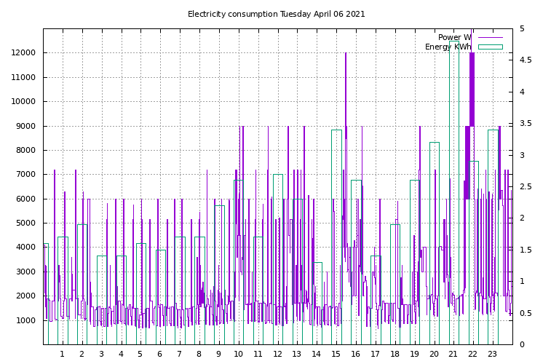Click the hour label 12 on x-axis
The width and height of the screenshot is (559, 364).
click(x=277, y=355)
